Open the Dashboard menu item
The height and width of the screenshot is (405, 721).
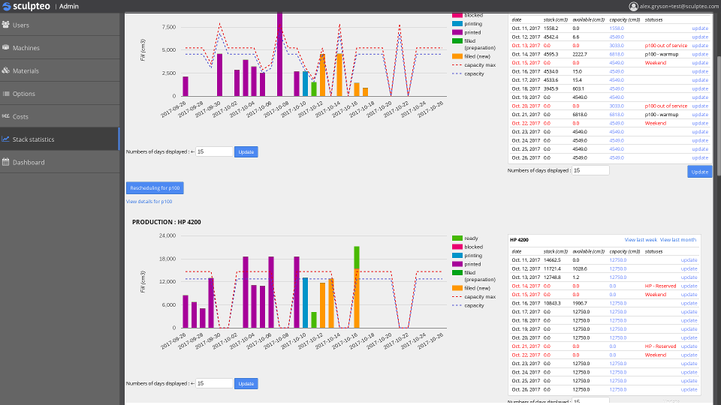tap(60, 162)
